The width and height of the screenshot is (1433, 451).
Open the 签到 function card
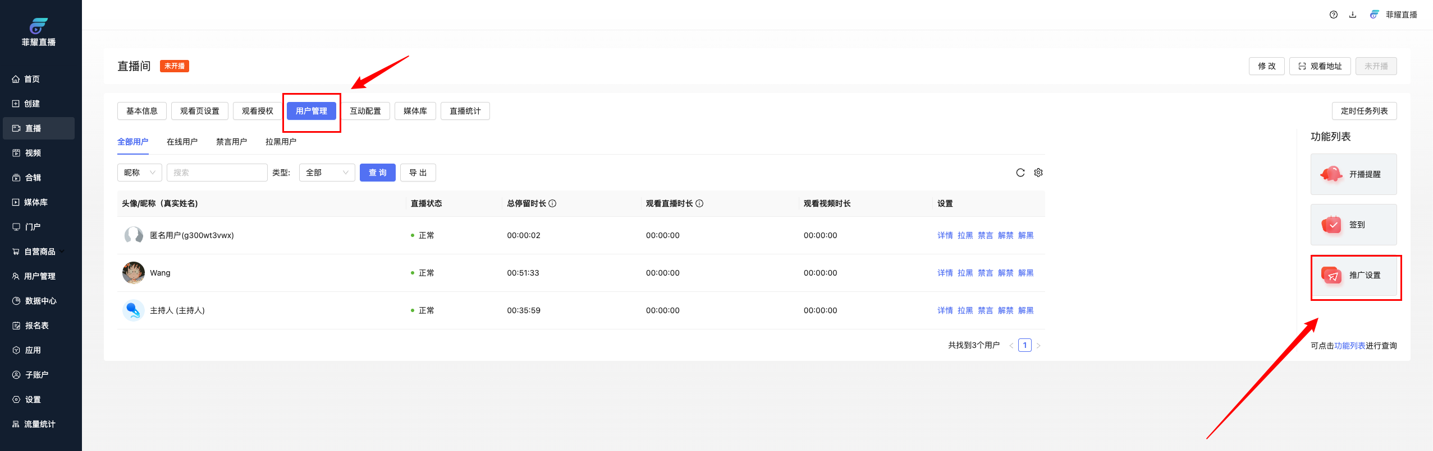[1353, 225]
